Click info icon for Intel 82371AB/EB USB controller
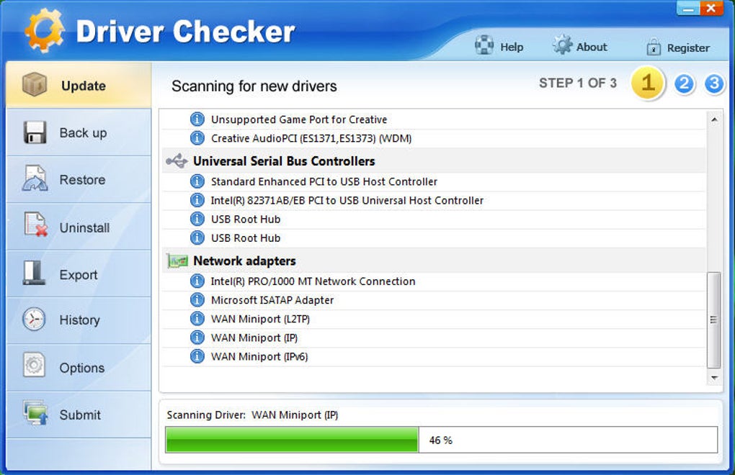This screenshot has width=735, height=475. coord(197,200)
